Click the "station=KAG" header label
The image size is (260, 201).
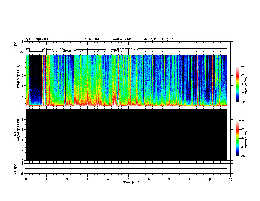[122, 39]
